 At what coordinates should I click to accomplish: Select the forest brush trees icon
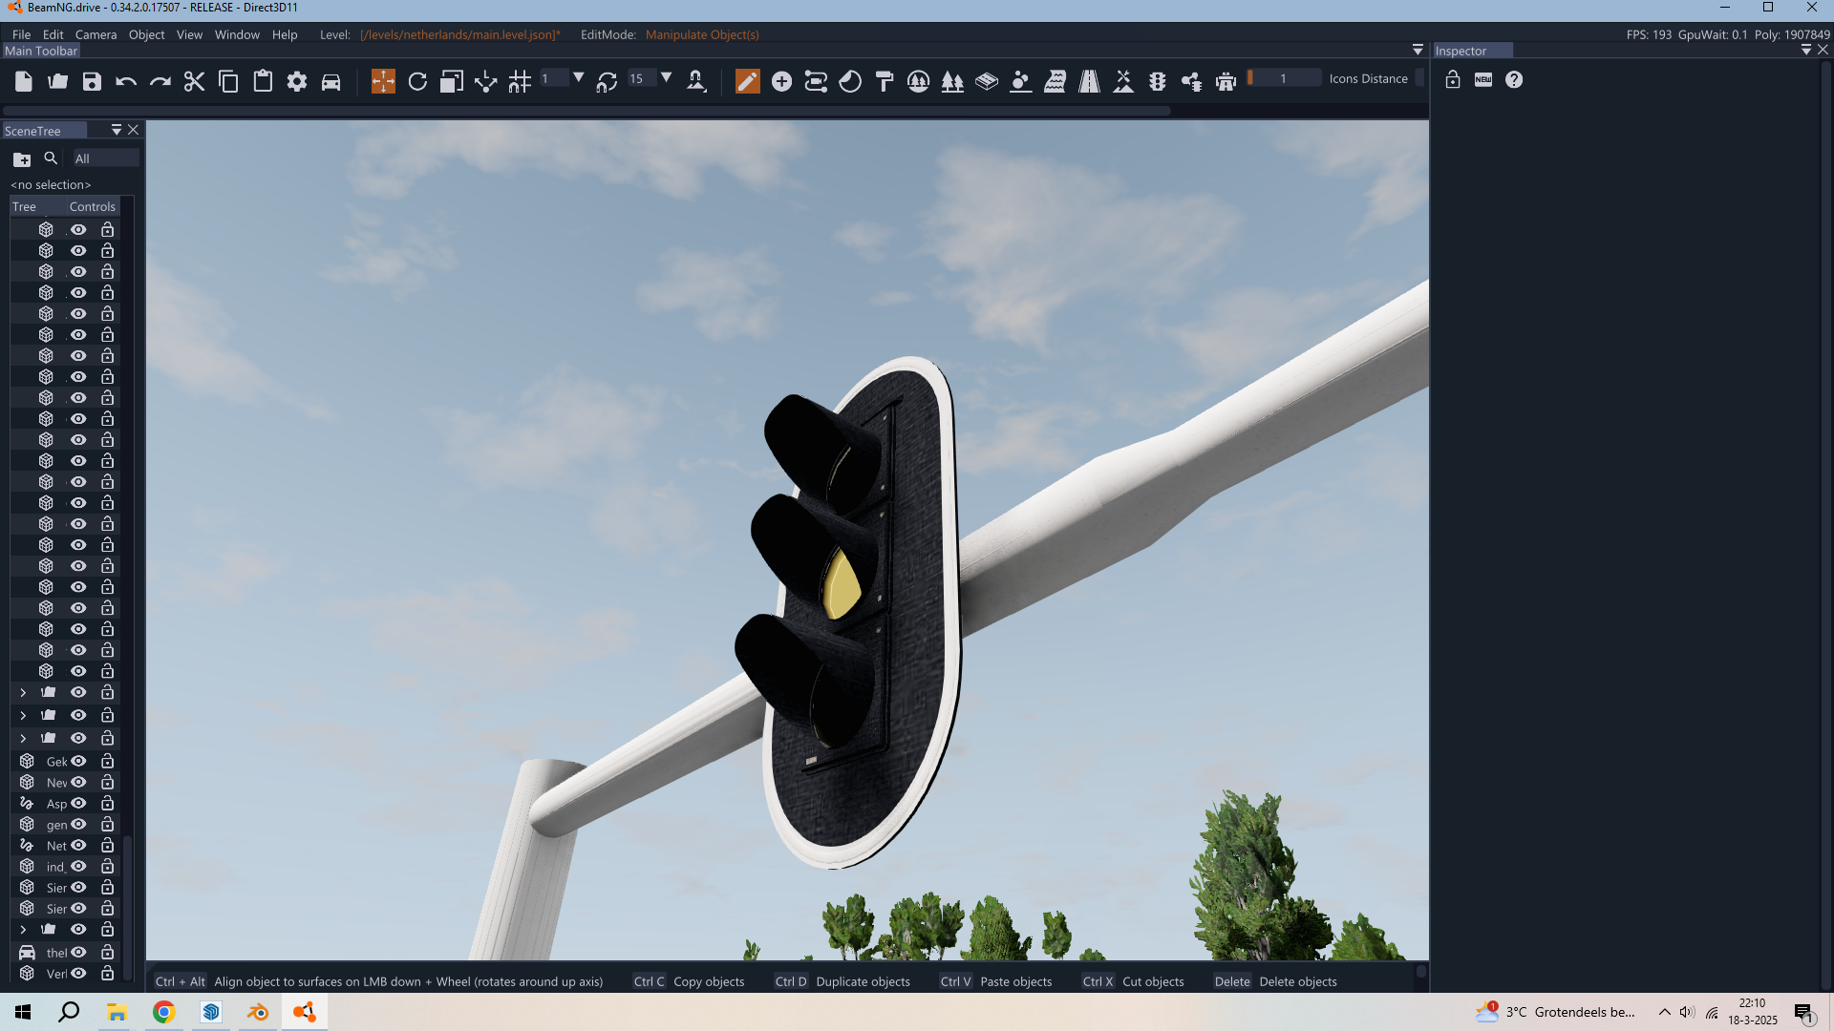(x=952, y=81)
